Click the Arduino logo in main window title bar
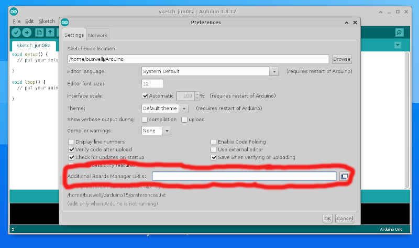The image size is (419, 248). 14,12
